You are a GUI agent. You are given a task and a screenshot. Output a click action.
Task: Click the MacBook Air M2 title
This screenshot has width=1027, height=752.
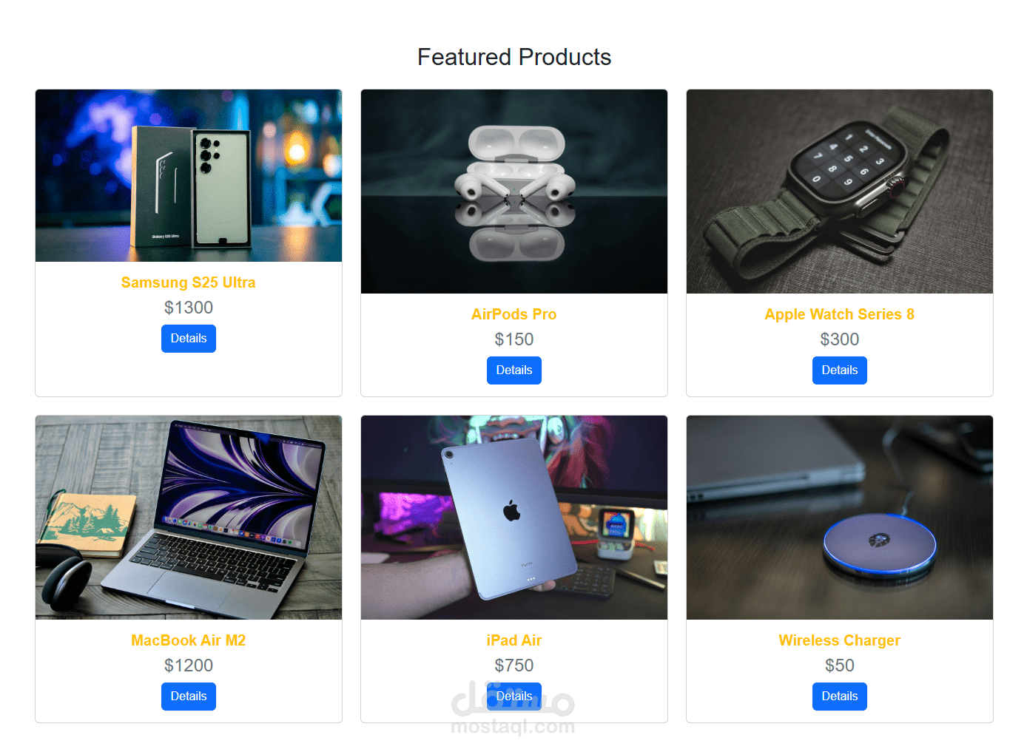point(189,640)
